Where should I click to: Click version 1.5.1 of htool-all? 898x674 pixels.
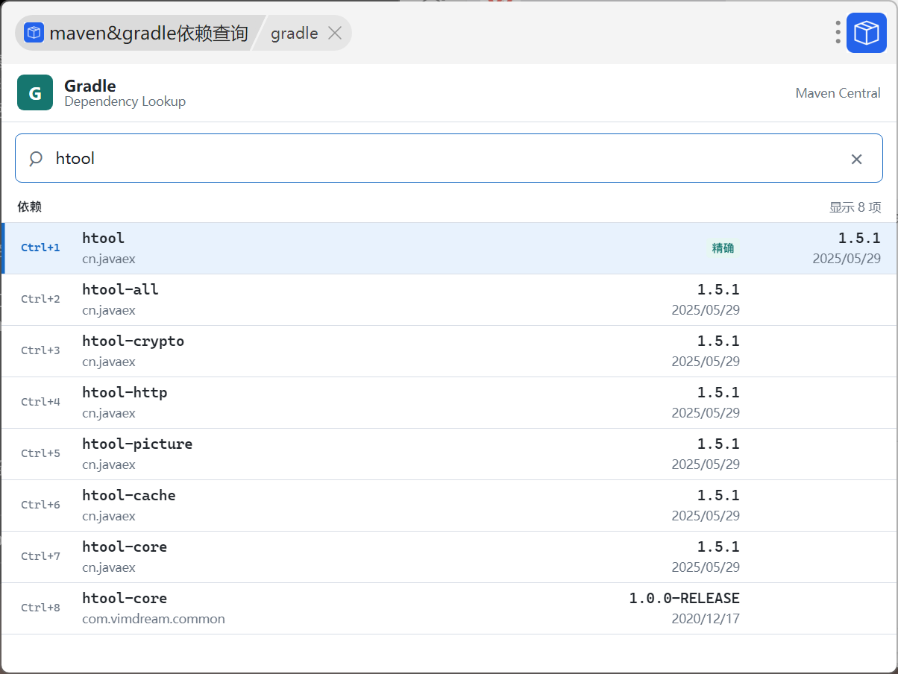coord(718,289)
